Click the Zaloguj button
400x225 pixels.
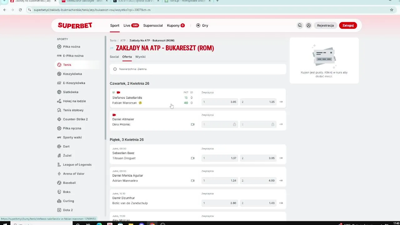point(348,26)
